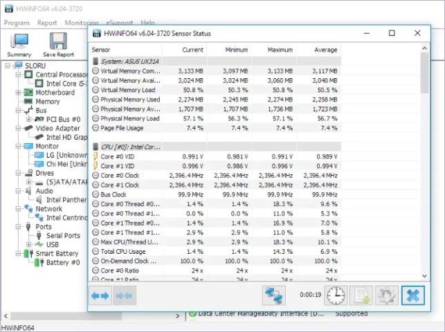This screenshot has width=445, height=332.
Task: Select the Video Adapter tree item
Action: [x=57, y=128]
